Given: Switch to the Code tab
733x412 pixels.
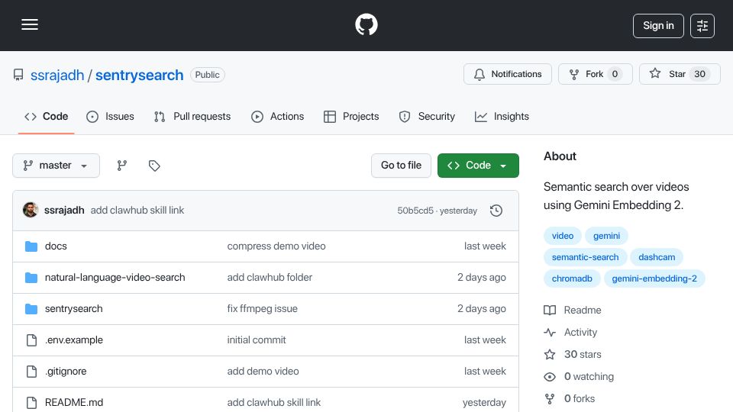Looking at the screenshot, I should pyautogui.click(x=47, y=116).
